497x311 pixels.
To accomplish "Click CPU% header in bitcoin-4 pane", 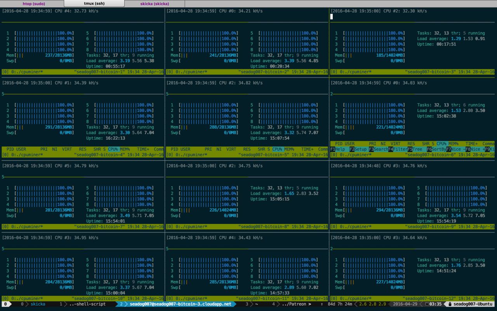I will tap(113, 149).
